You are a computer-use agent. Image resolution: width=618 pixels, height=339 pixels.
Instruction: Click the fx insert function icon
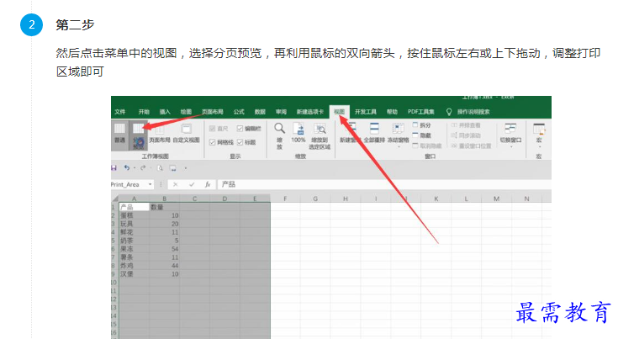208,184
